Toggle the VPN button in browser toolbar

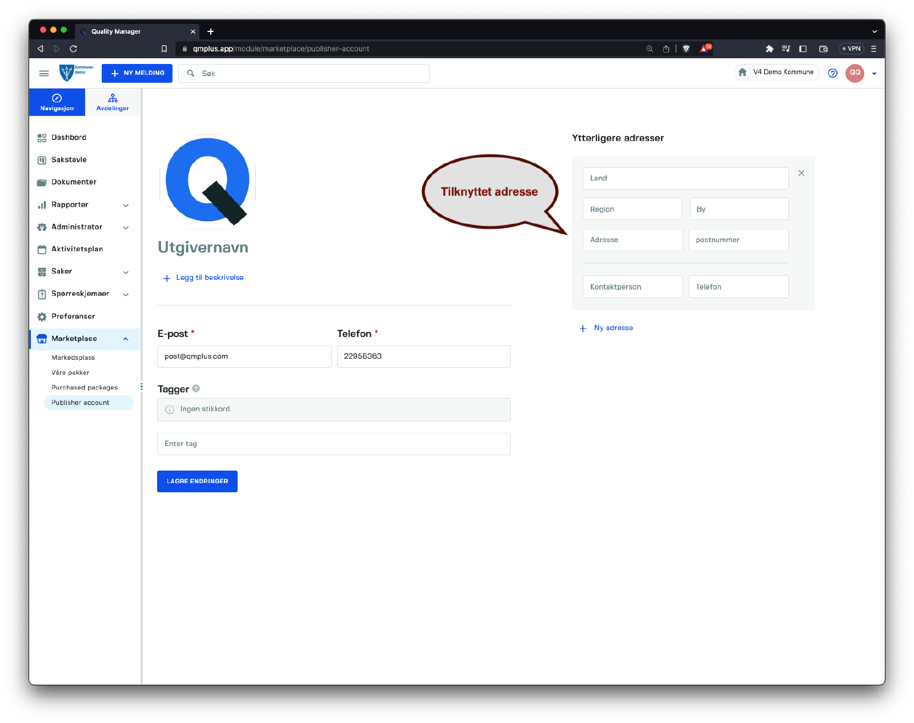point(851,49)
